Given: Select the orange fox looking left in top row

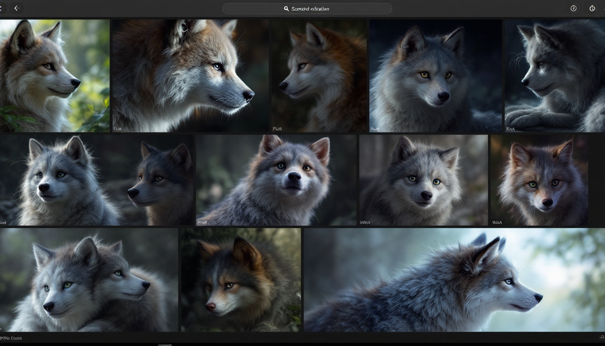Looking at the screenshot, I should (319, 75).
